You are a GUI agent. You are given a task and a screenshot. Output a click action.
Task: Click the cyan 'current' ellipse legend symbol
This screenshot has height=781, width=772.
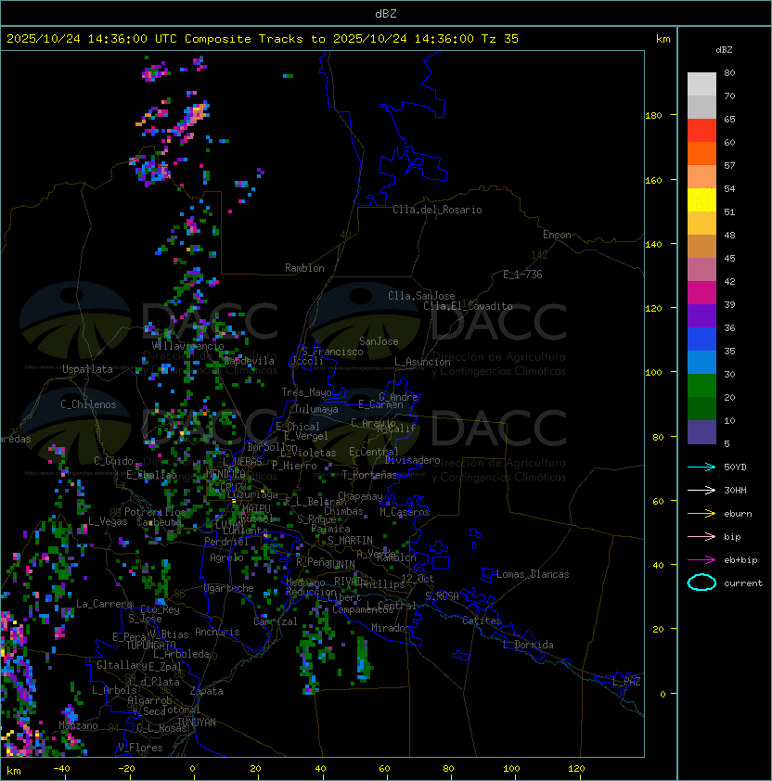(701, 583)
